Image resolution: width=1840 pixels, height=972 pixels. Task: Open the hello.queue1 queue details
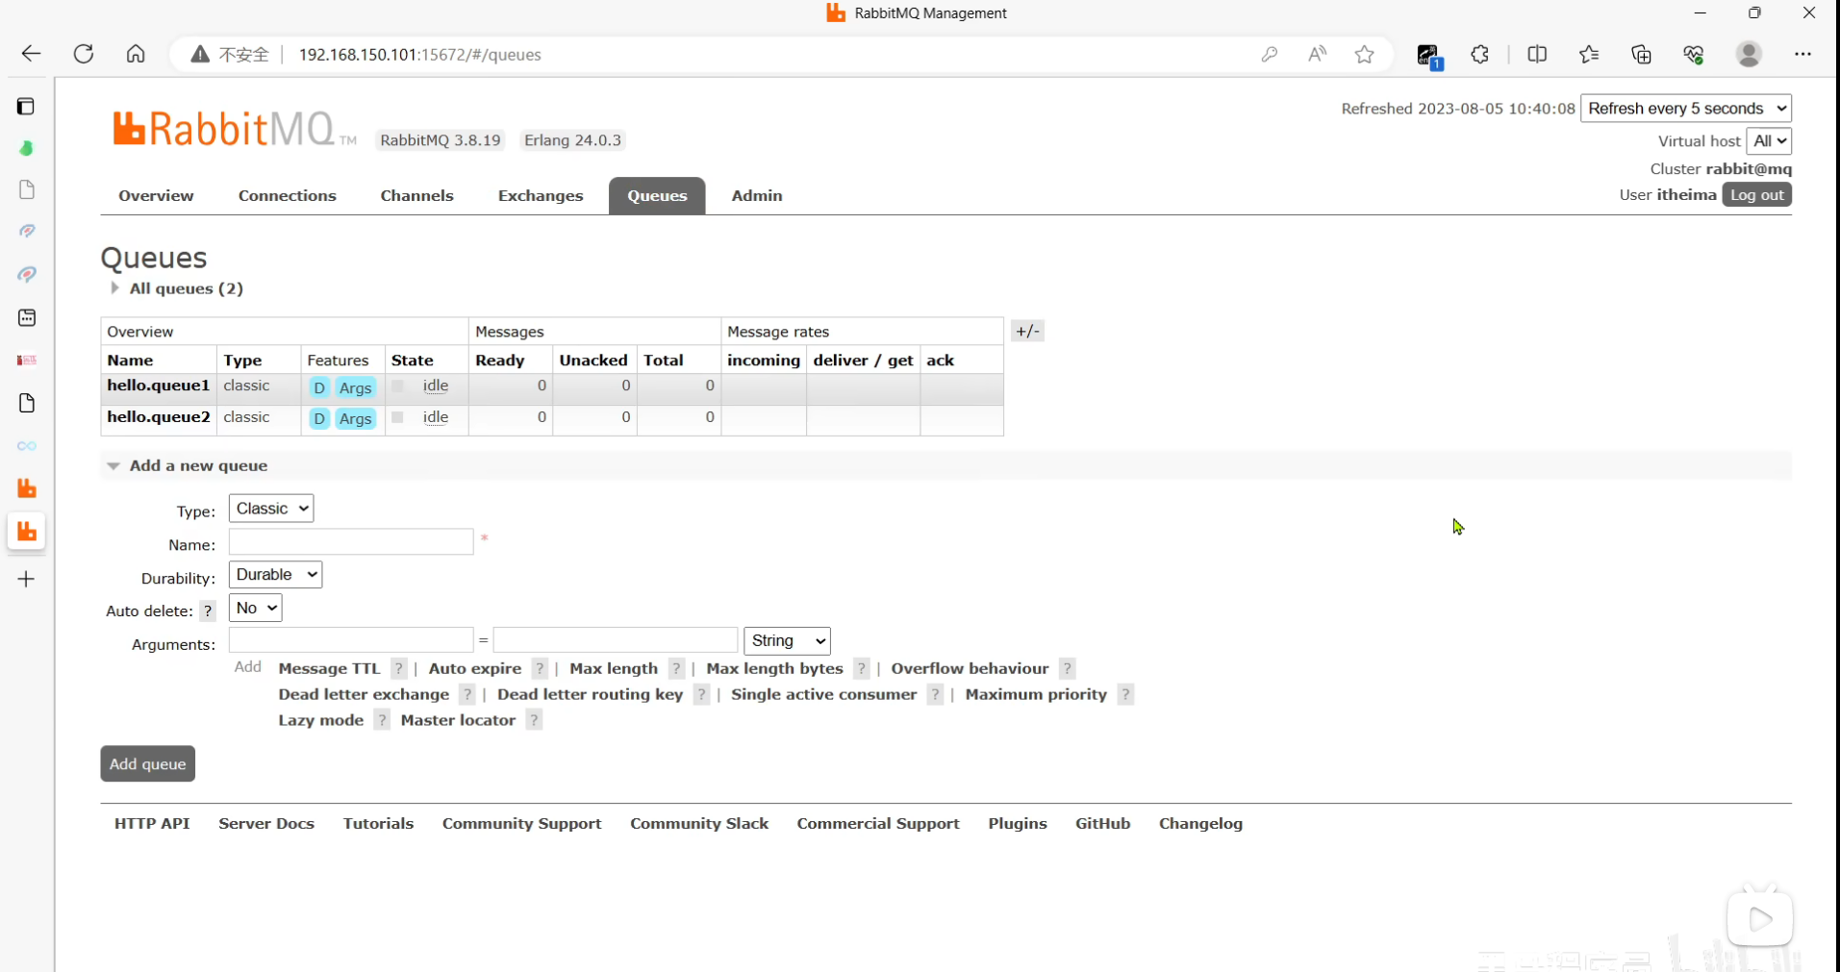[159, 386]
